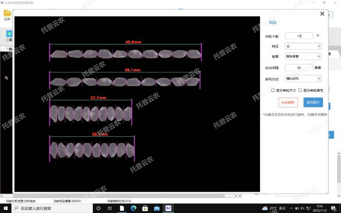The height and width of the screenshot is (213, 341).
Task: Open the Windows Start menu
Action: click(x=5, y=208)
